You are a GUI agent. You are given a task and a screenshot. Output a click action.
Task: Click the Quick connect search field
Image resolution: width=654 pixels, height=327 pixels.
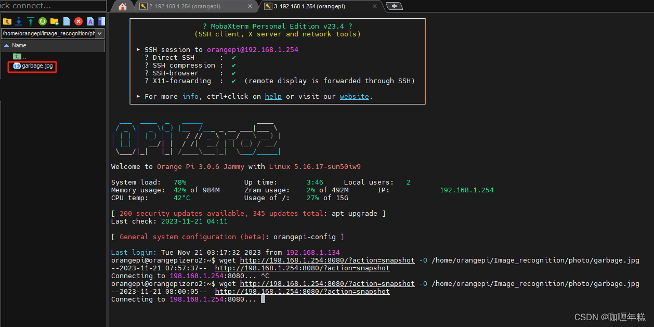click(52, 6)
